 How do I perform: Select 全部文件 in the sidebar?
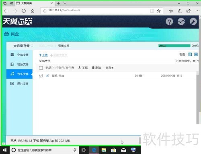[x=19, y=55]
